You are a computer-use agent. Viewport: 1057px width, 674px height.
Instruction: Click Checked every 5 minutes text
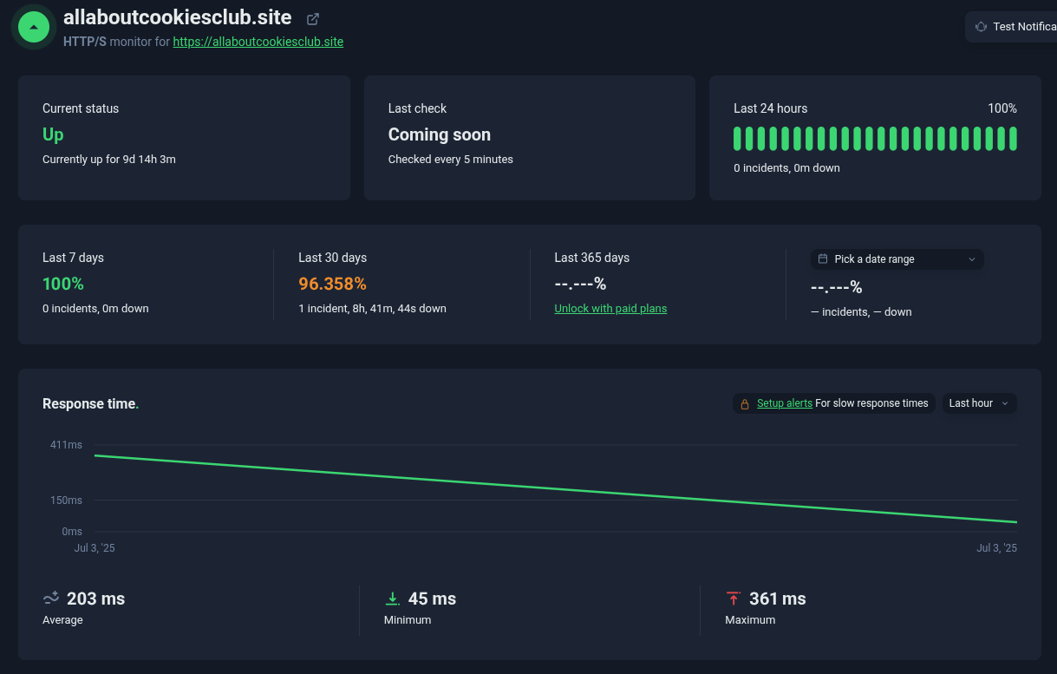451,160
